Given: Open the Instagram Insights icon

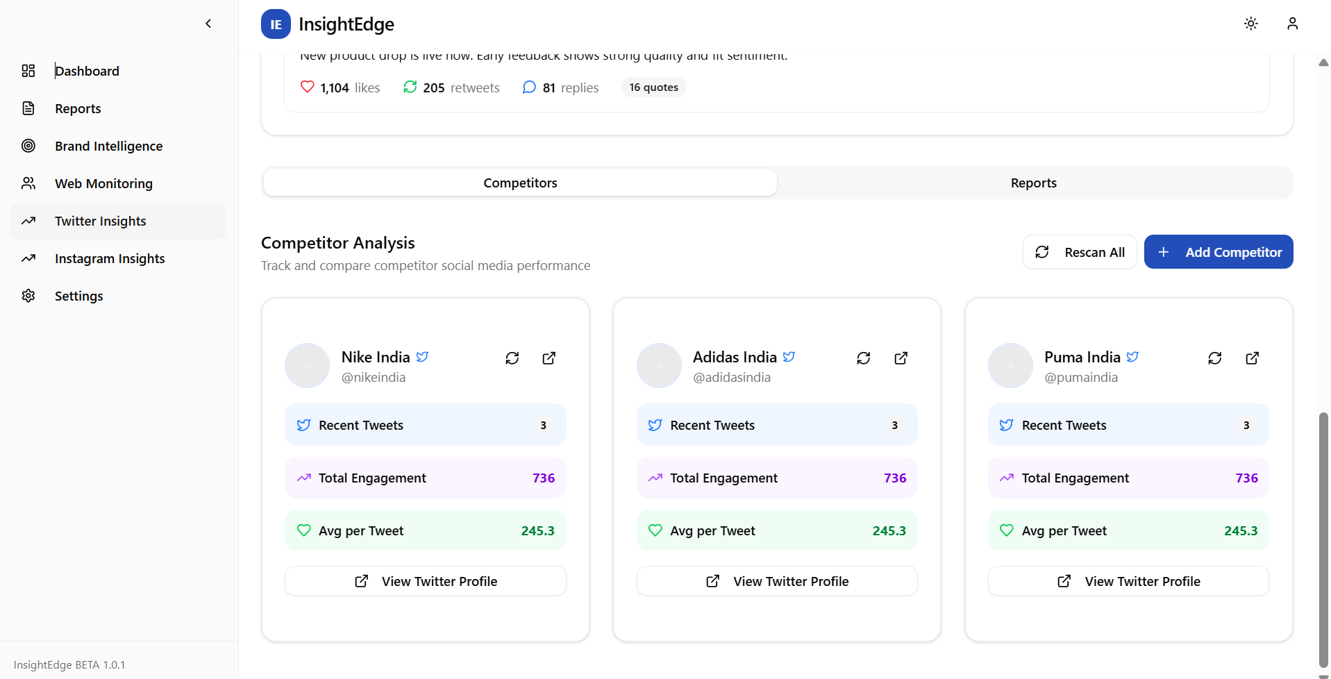Looking at the screenshot, I should pyautogui.click(x=28, y=258).
